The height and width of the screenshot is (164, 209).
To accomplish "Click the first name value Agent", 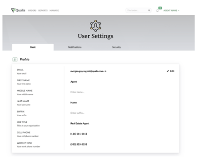I will click(x=74, y=82).
